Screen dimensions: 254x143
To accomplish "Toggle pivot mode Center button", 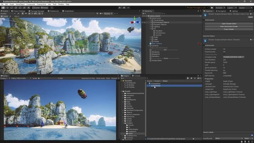I will [36, 8].
